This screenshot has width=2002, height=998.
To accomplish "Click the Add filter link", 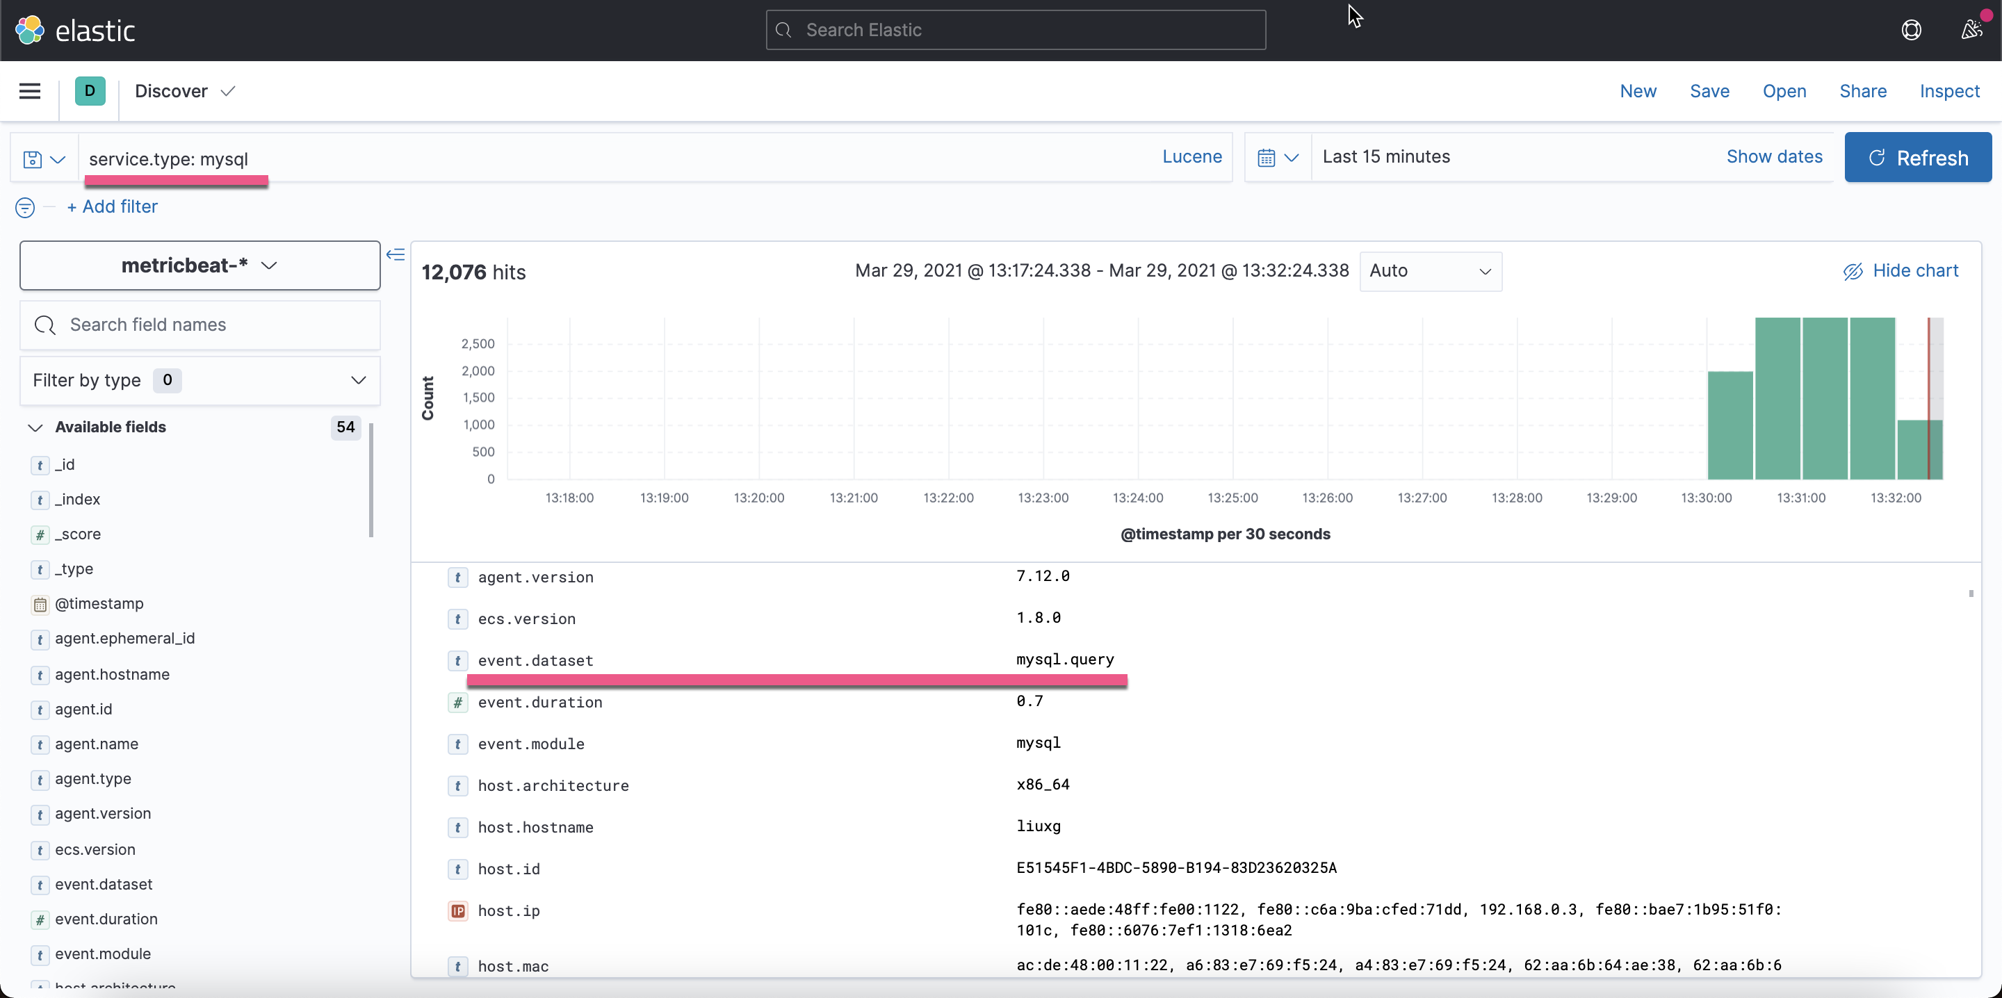I will pos(113,206).
